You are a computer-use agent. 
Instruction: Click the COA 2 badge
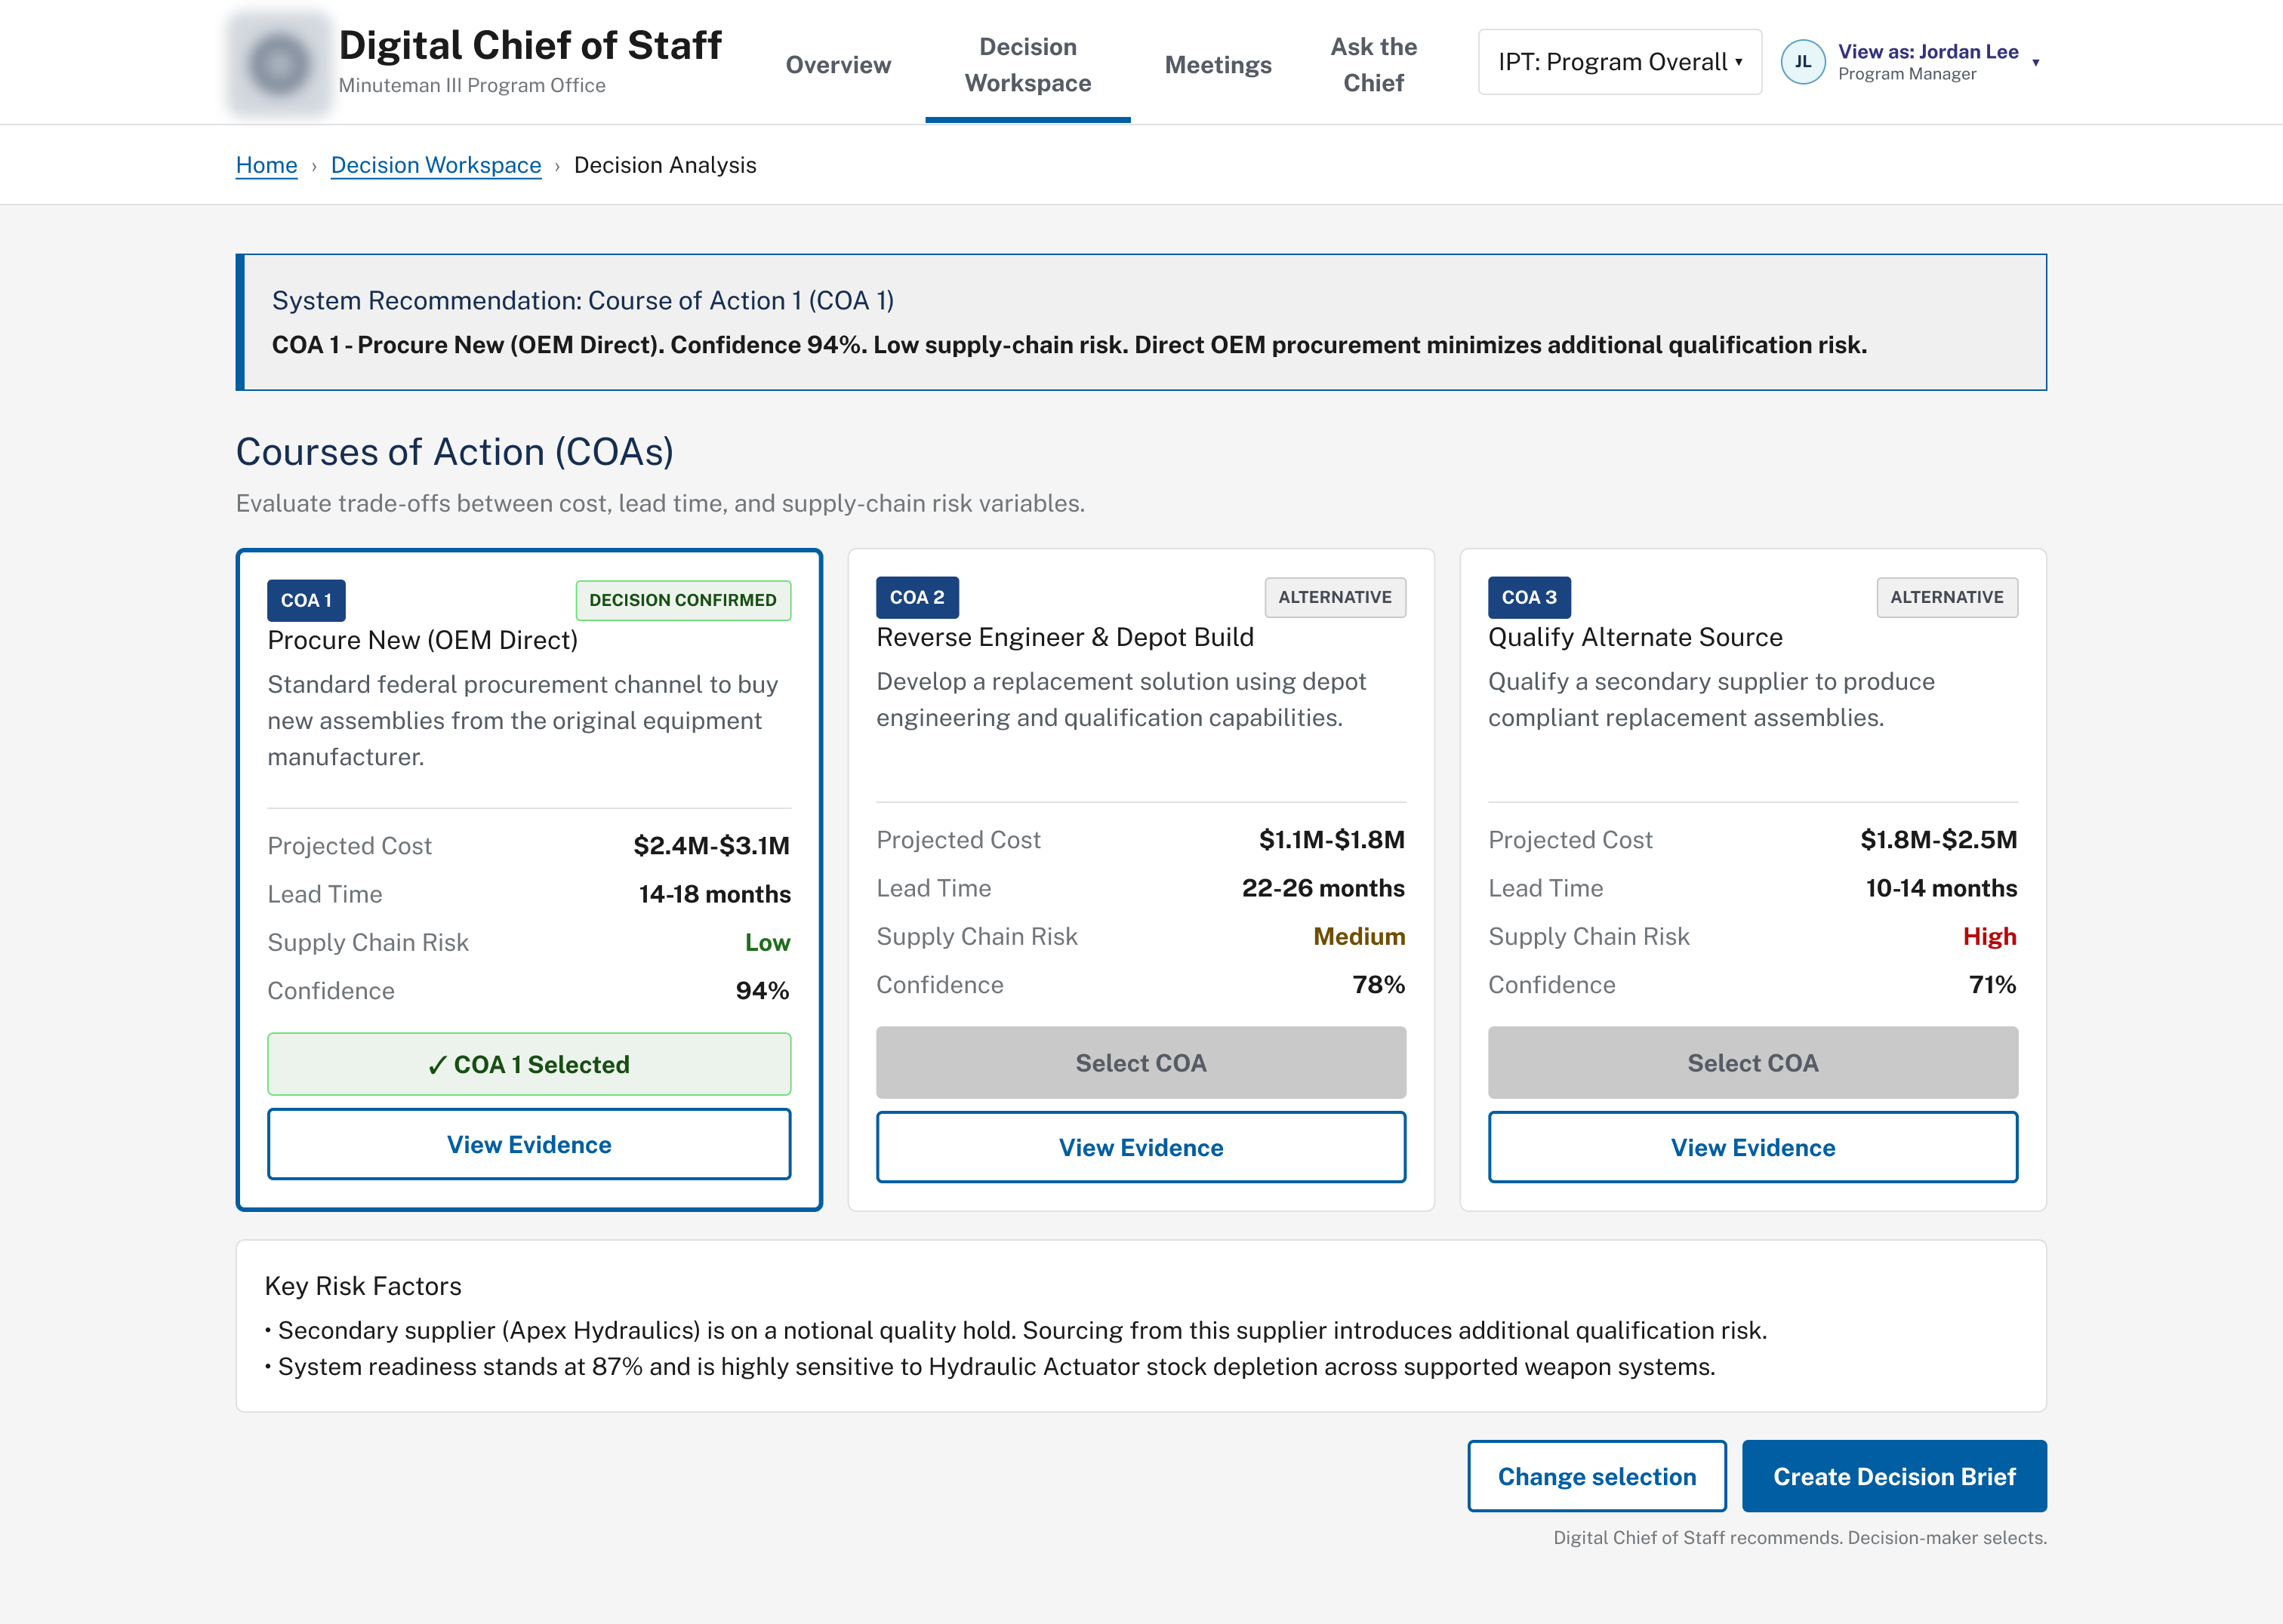coord(917,597)
